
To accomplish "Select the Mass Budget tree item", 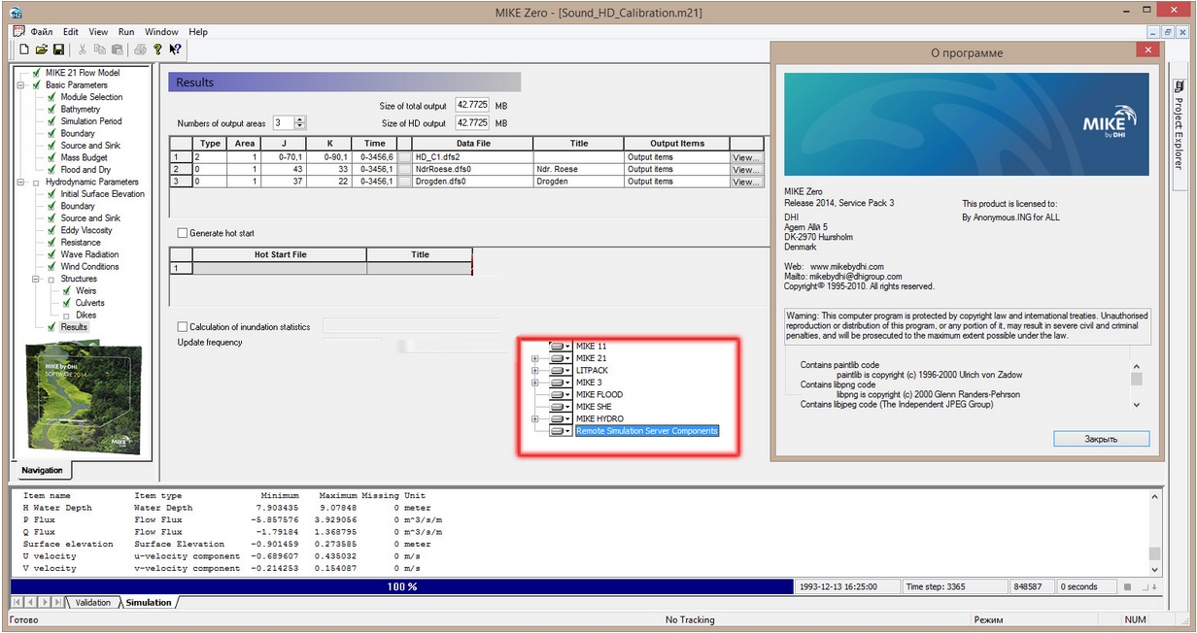I will click(x=85, y=157).
